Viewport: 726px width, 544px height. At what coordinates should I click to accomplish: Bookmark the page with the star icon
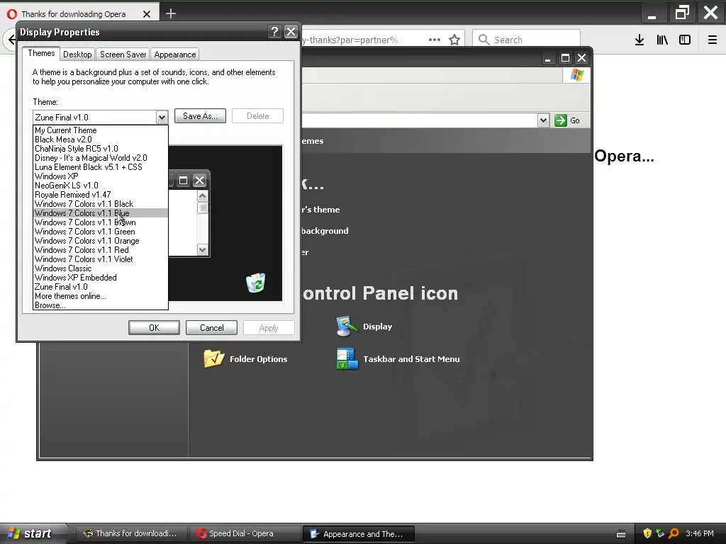tap(454, 40)
